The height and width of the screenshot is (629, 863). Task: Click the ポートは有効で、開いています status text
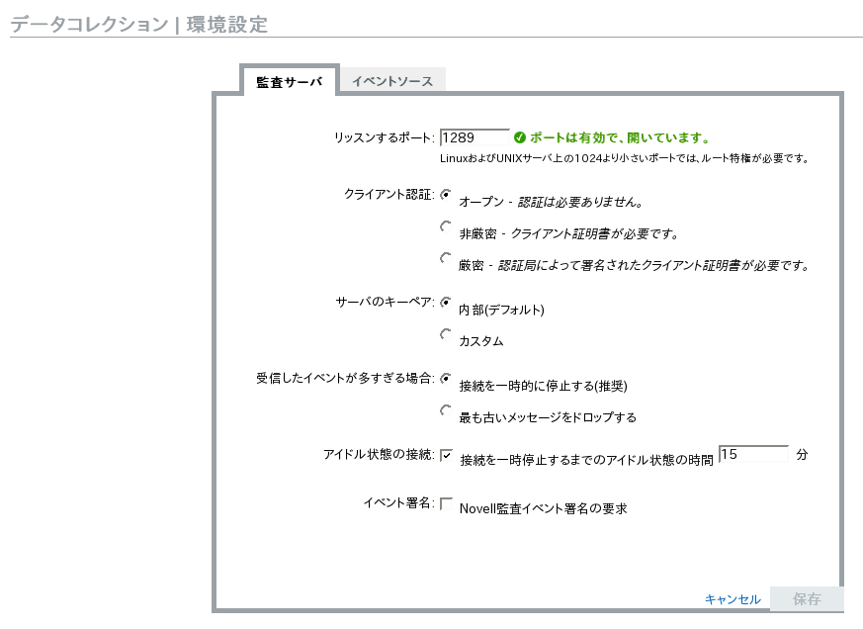[x=620, y=137]
